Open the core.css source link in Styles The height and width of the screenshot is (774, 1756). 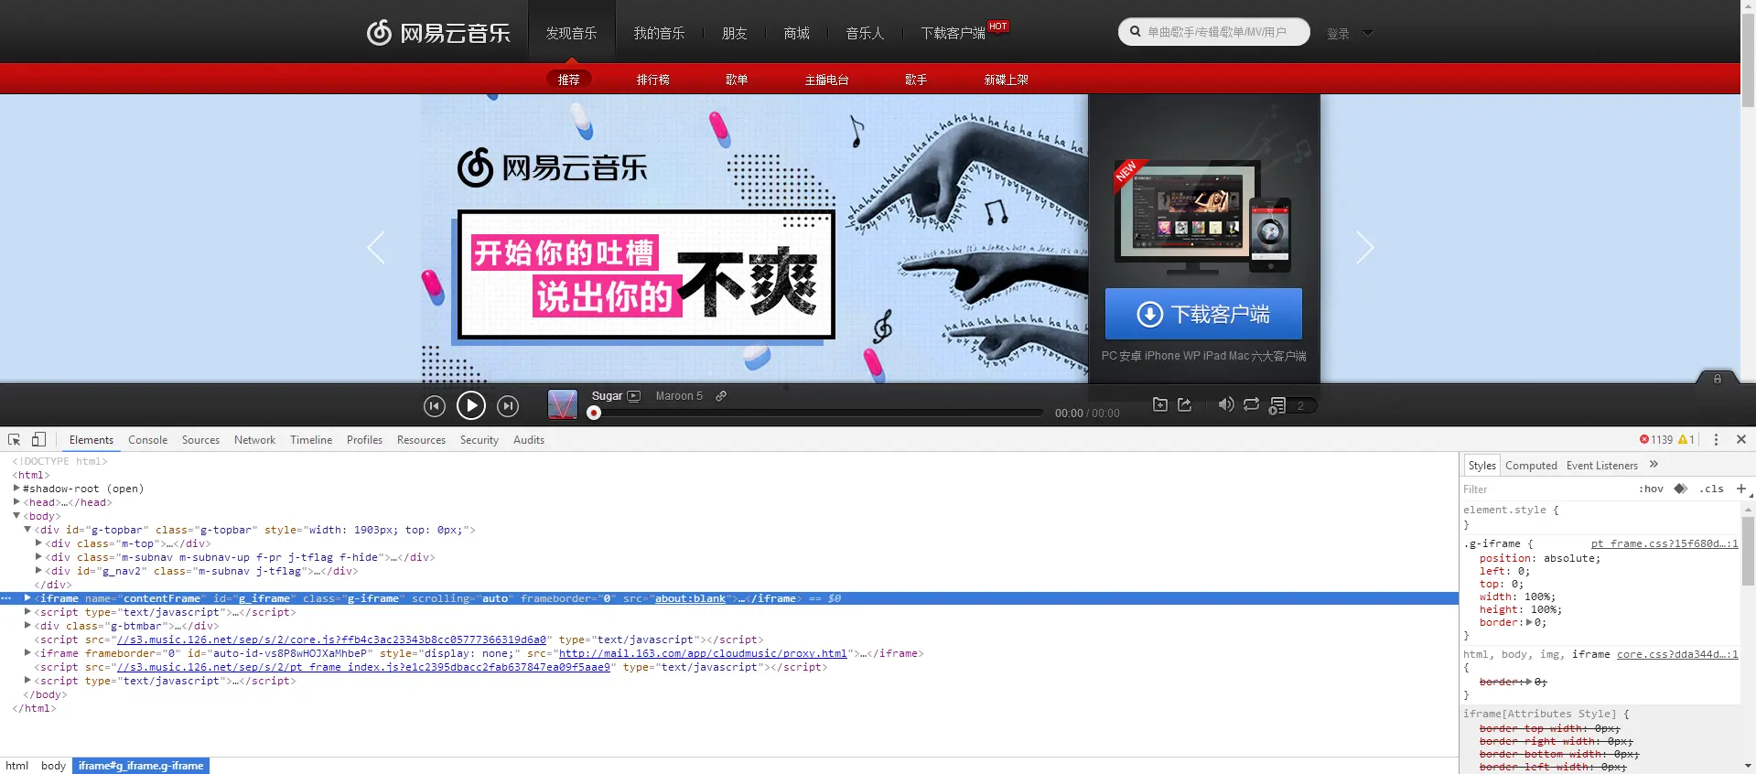(1676, 654)
